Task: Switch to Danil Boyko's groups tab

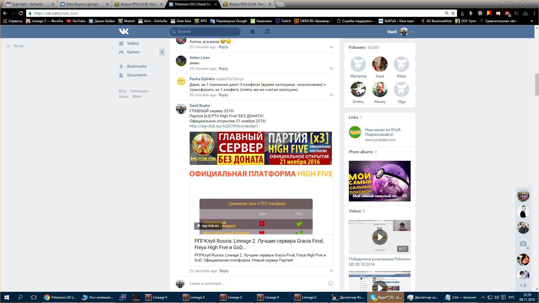Action: coord(83,4)
